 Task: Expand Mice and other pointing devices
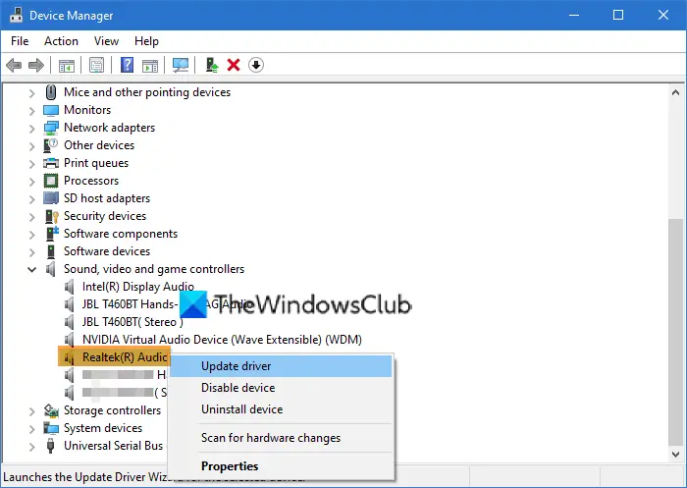[x=31, y=93]
